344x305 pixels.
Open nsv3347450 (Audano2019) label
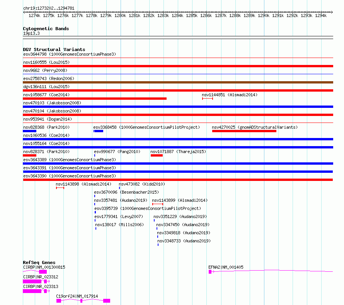[183, 225]
